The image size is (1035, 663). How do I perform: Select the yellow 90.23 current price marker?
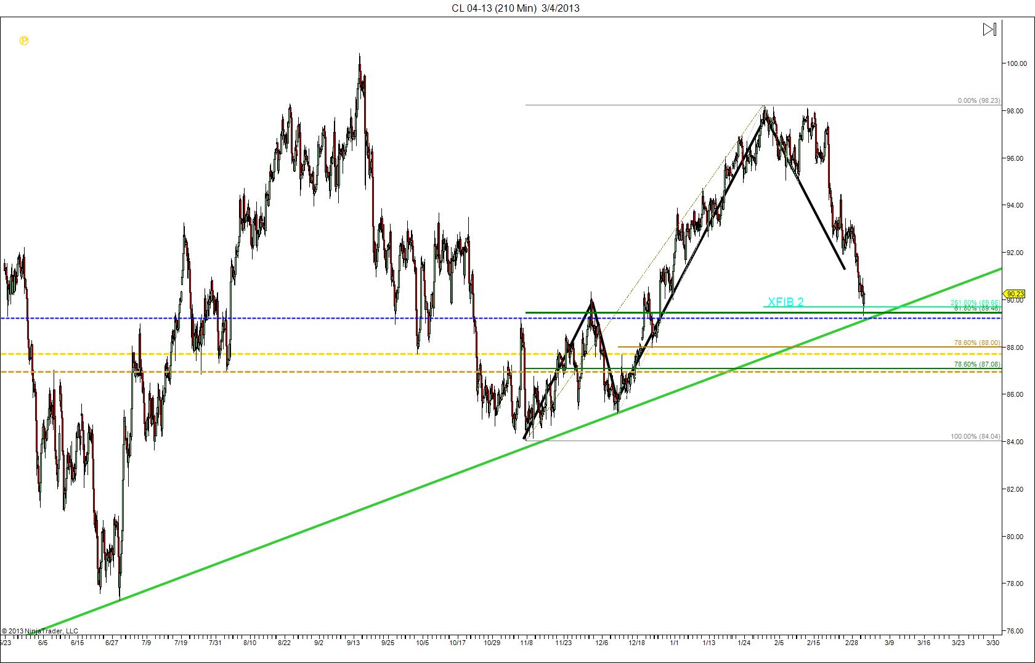(x=1014, y=294)
